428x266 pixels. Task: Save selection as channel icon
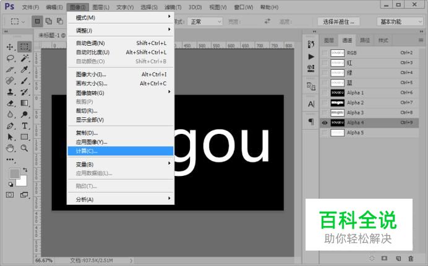[x=384, y=258]
